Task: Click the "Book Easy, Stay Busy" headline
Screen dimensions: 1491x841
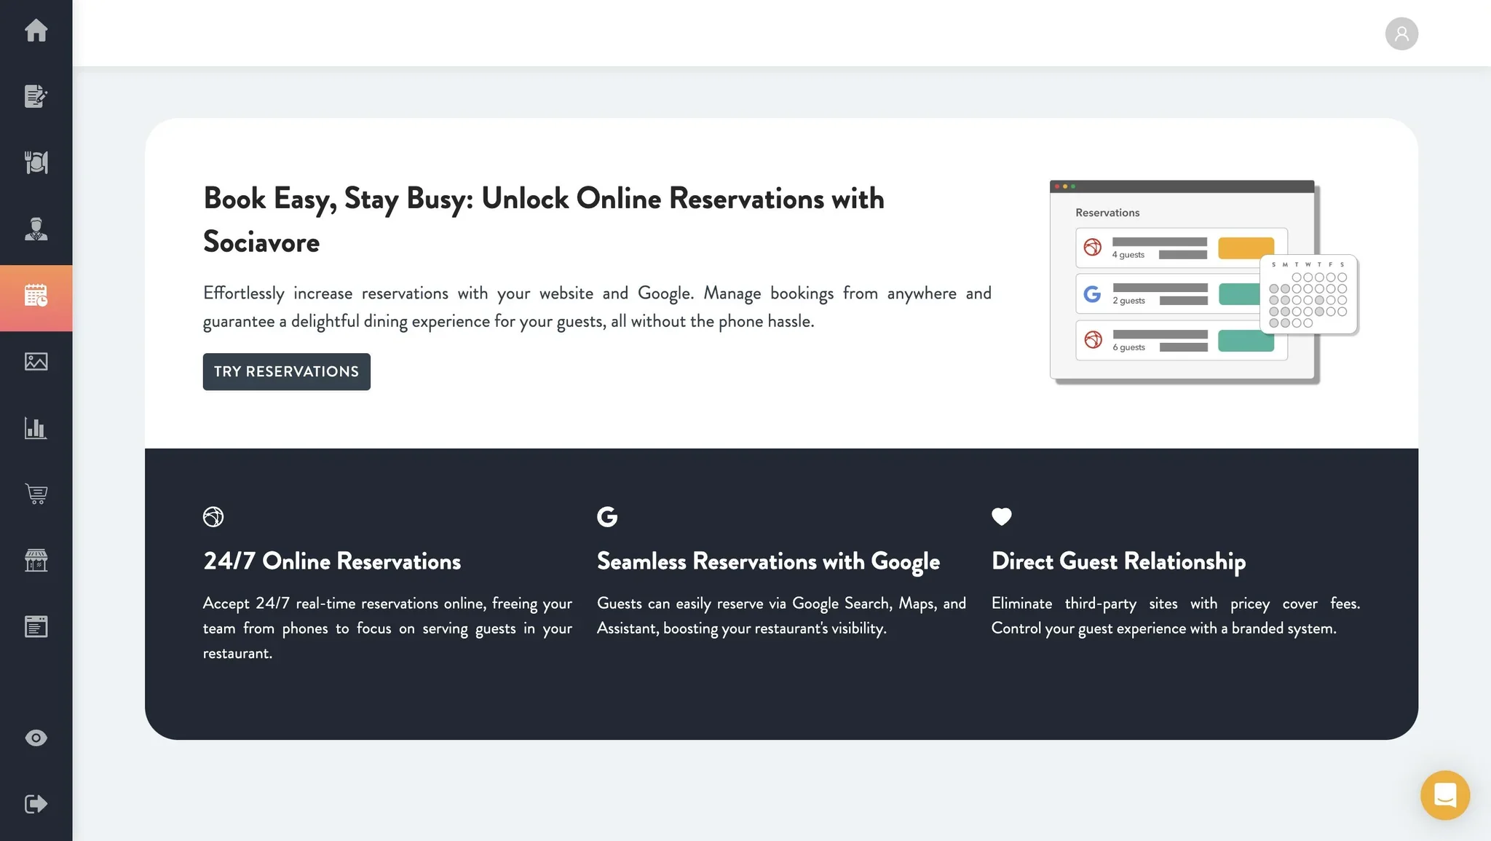Action: coord(544,220)
